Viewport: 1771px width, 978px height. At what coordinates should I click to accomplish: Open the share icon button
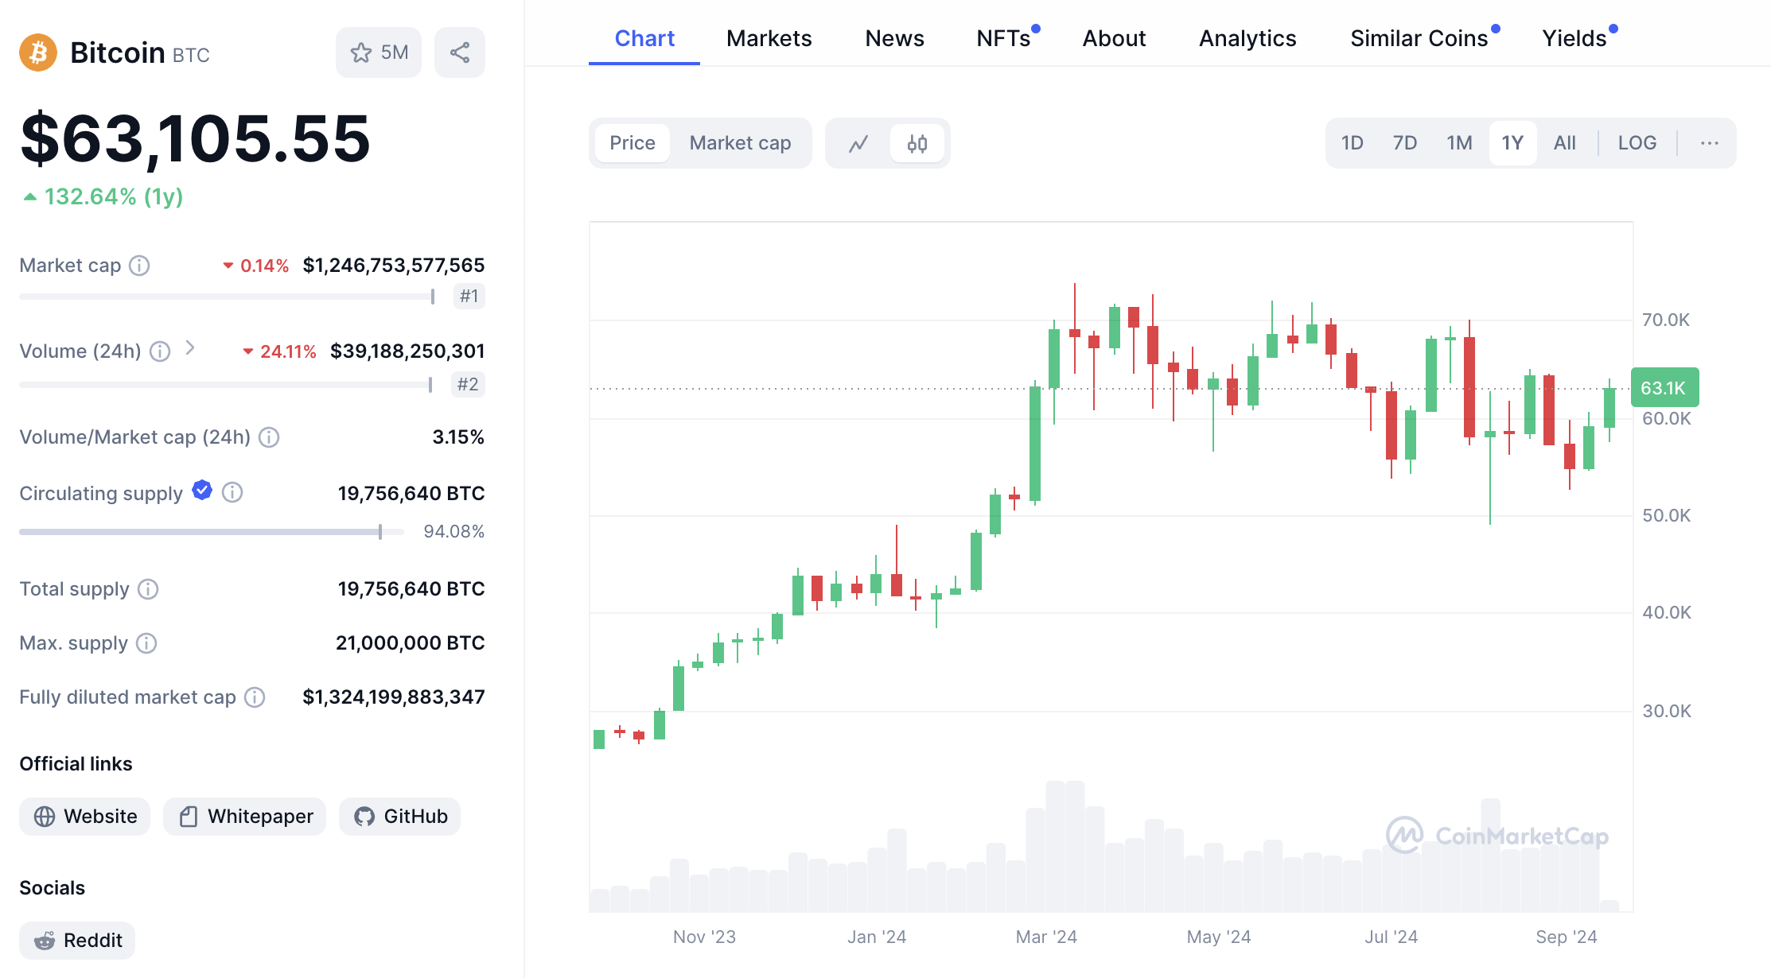460,52
